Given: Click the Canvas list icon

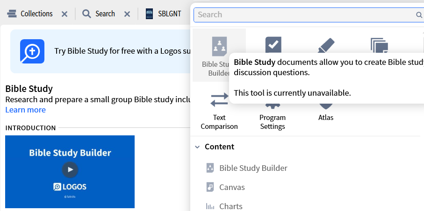Looking at the screenshot, I should point(210,187).
